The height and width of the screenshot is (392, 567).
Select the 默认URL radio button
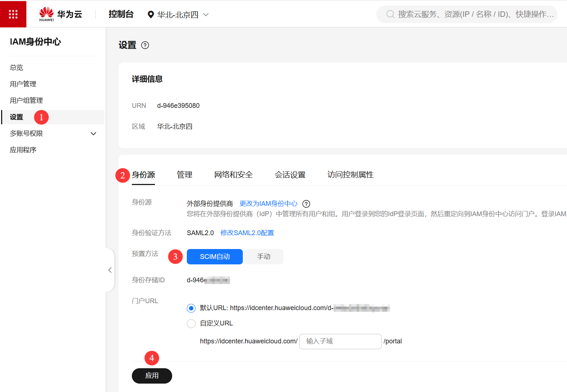tap(191, 308)
